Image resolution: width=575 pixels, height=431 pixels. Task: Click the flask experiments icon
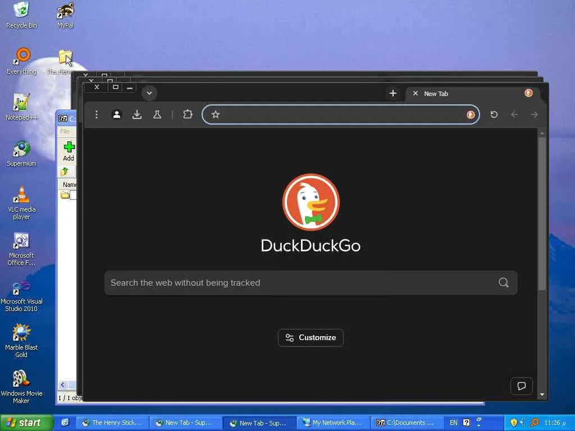[x=157, y=114]
